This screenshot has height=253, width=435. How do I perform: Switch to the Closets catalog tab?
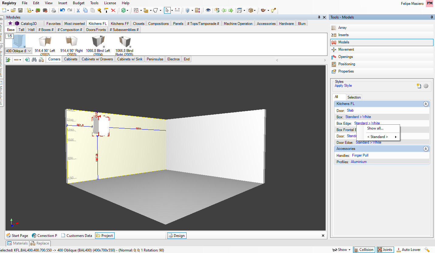[x=139, y=23]
